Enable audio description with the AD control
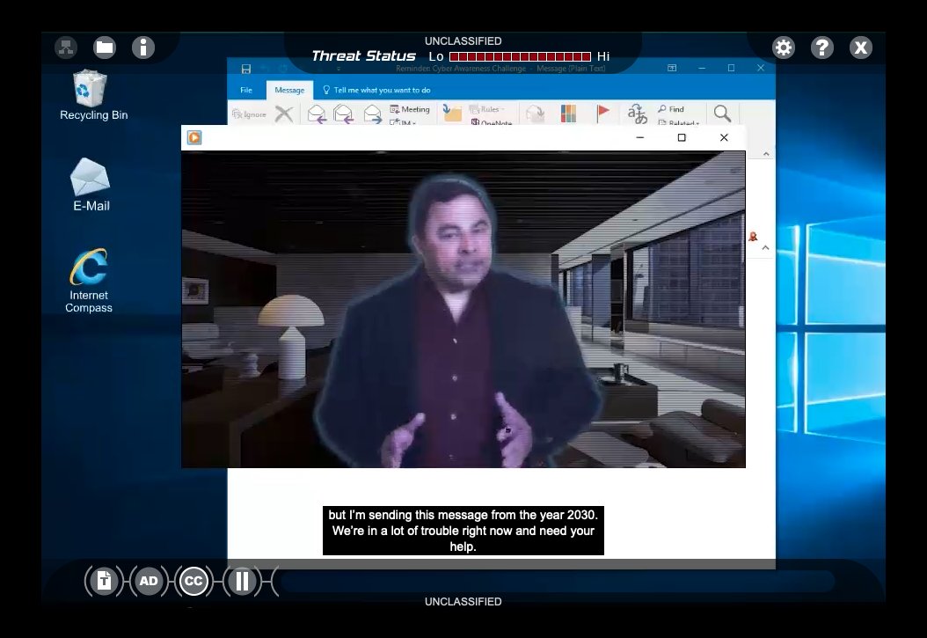 149,581
